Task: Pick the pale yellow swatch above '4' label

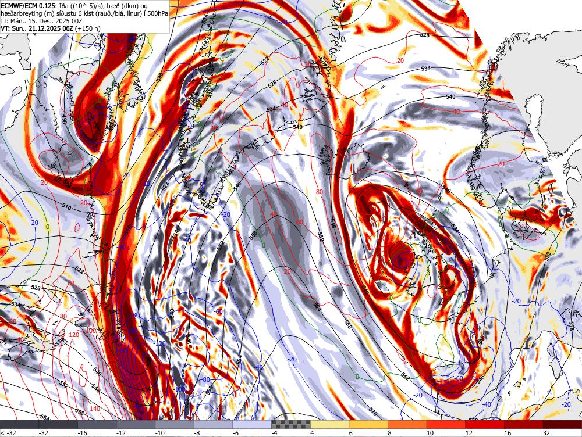Action: pos(329,424)
